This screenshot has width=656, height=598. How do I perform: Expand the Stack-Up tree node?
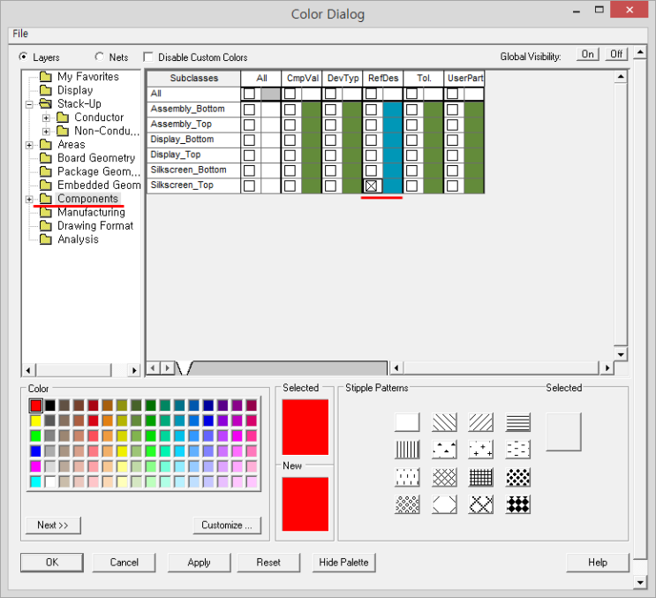[30, 104]
